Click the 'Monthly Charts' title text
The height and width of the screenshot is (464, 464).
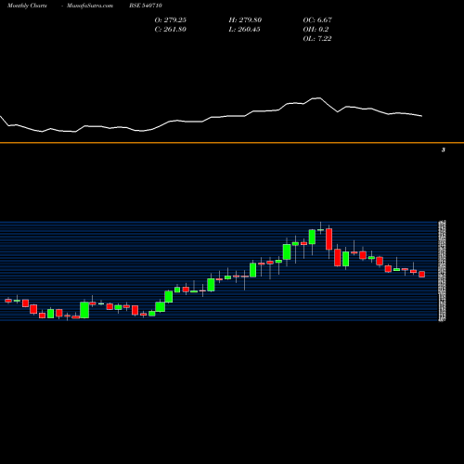[27, 6]
